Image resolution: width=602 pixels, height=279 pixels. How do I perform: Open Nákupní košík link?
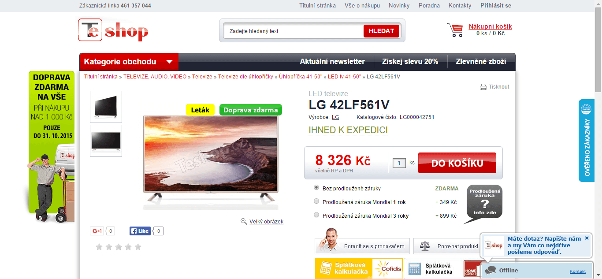490,26
